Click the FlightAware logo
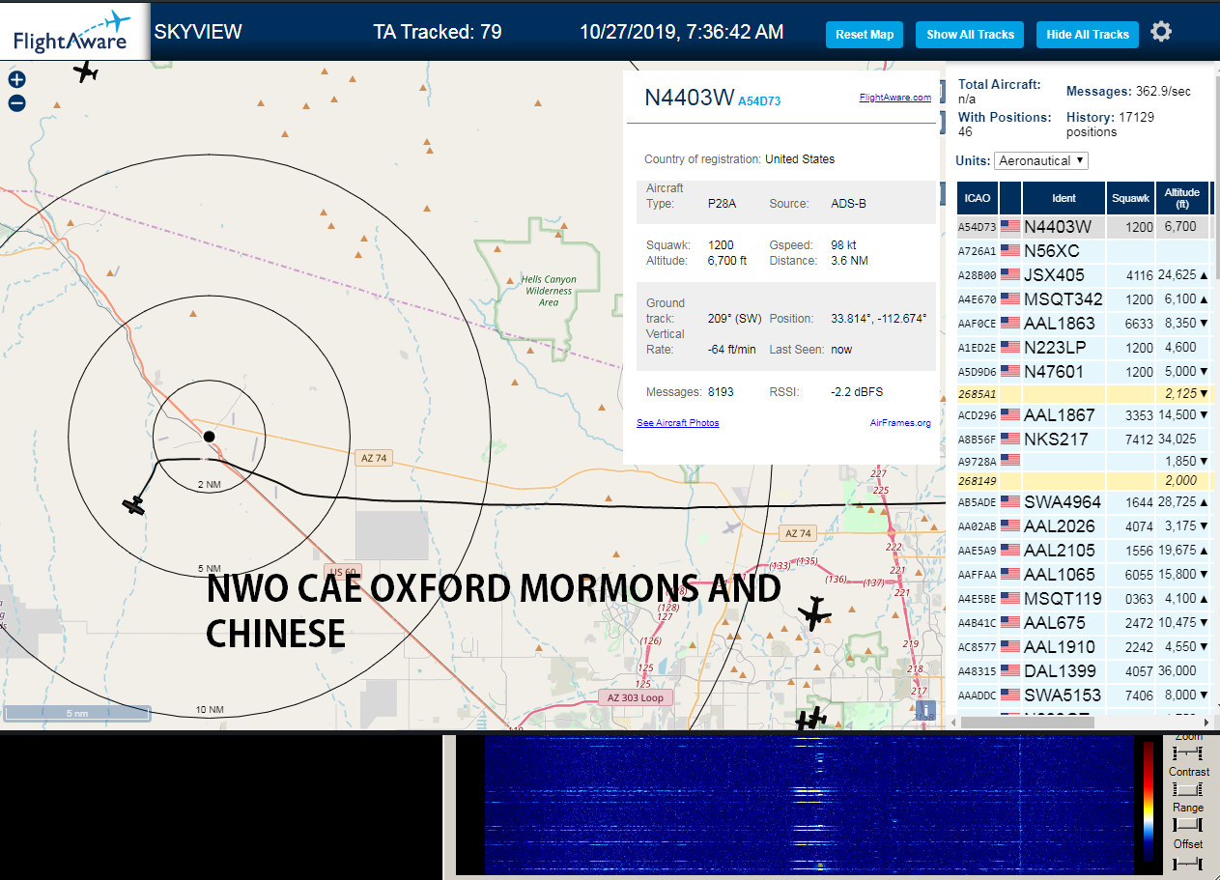 (73, 31)
